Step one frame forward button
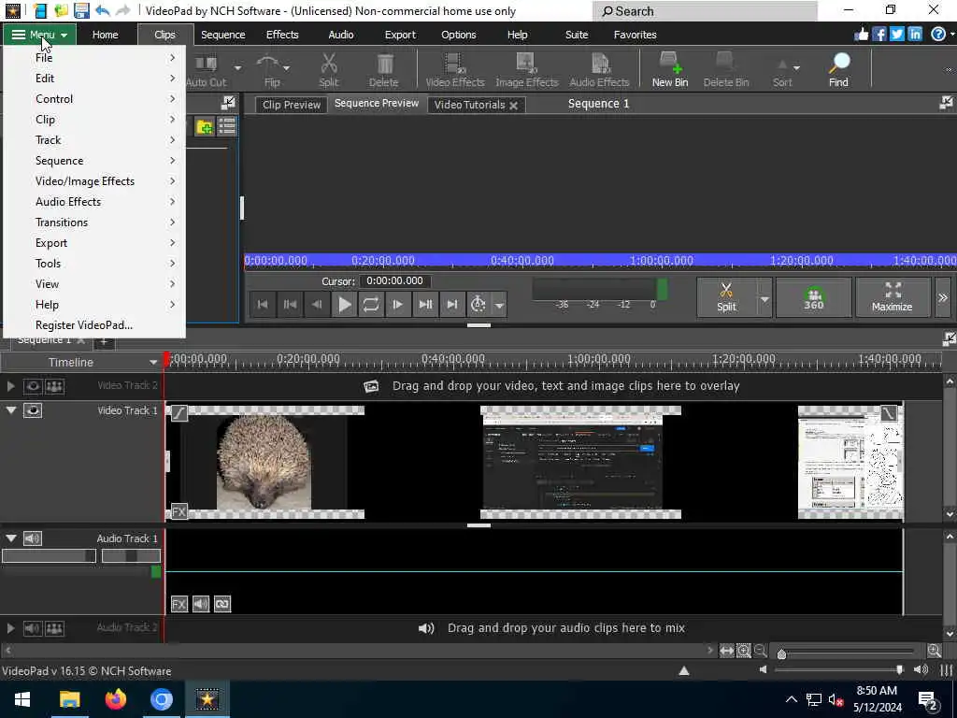This screenshot has height=718, width=957. pyautogui.click(x=397, y=304)
